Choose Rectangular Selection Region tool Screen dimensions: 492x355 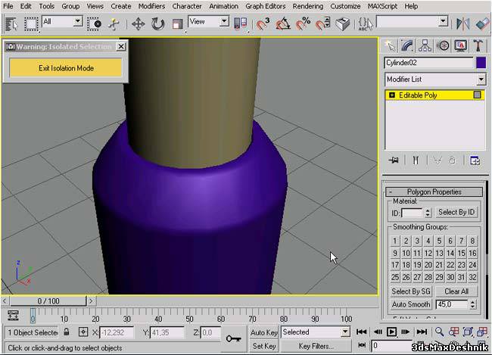coord(31,24)
